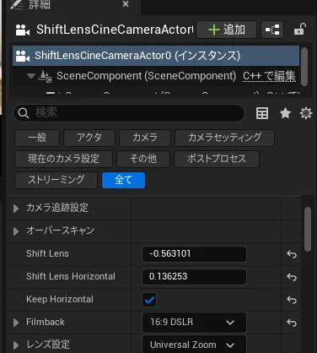
Task: Click the Shift Lens Horizontal value field
Action: coord(194,277)
